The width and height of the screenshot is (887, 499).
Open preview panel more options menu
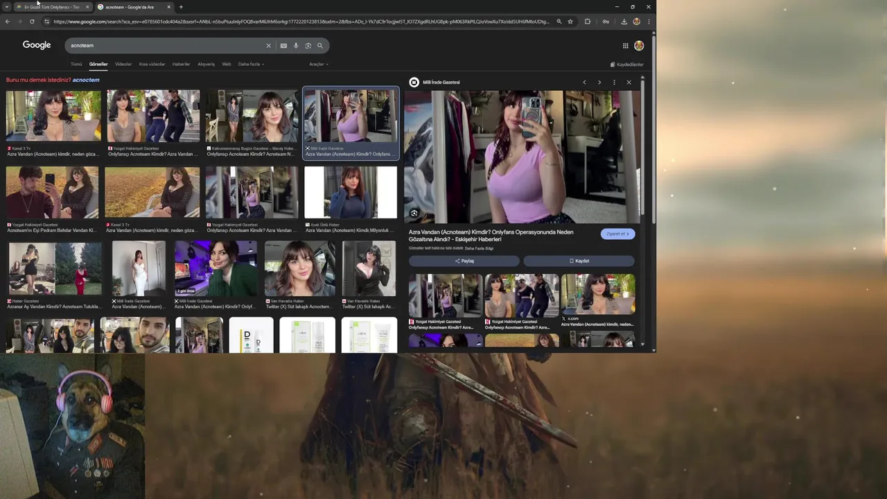614,82
